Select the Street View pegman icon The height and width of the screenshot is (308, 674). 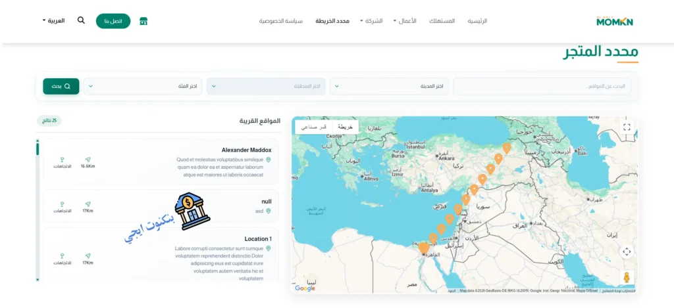point(627,277)
